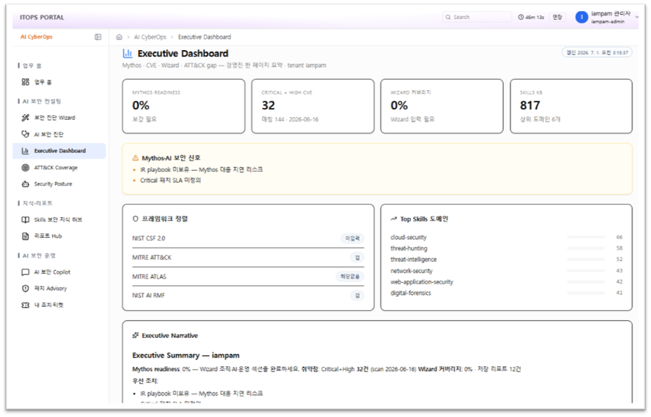Click the AI CyberOps sidebar title
This screenshot has width=651, height=417.
[x=36, y=37]
